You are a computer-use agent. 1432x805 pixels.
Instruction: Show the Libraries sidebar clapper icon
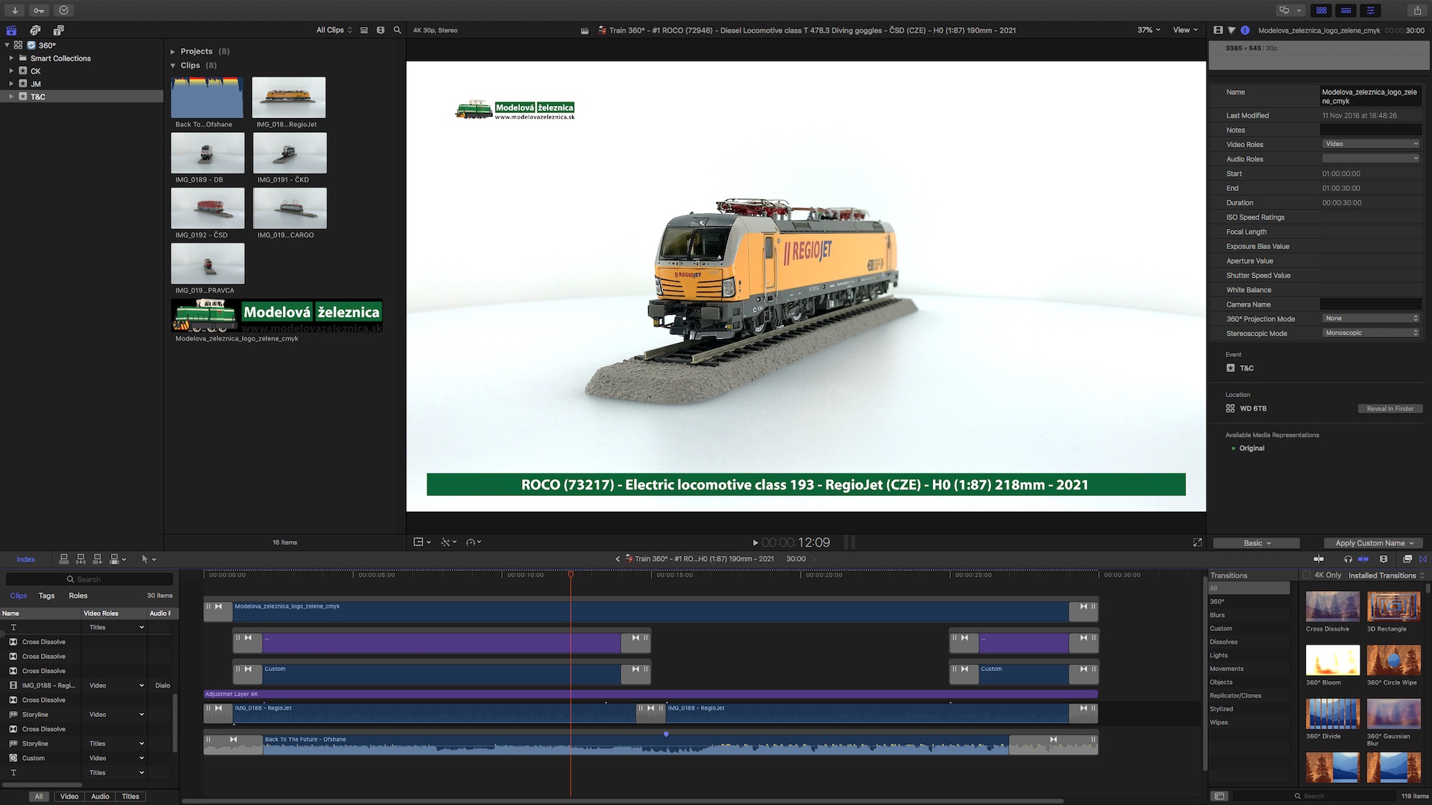click(x=11, y=30)
